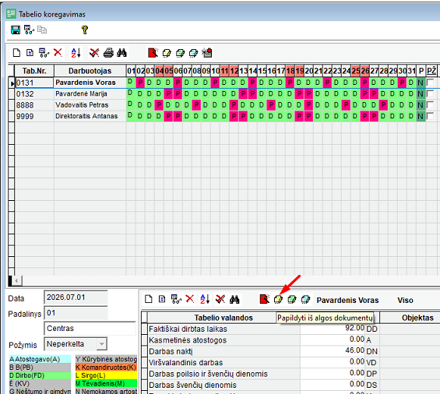Tick PŽ checkbox for Direktoraitis Antanas
The width and height of the screenshot is (440, 394).
tap(430, 116)
